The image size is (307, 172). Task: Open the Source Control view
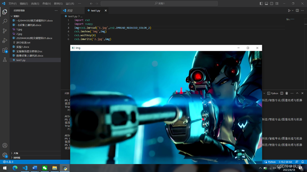tap(5, 31)
